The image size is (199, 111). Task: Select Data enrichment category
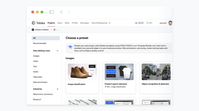[x=40, y=82]
